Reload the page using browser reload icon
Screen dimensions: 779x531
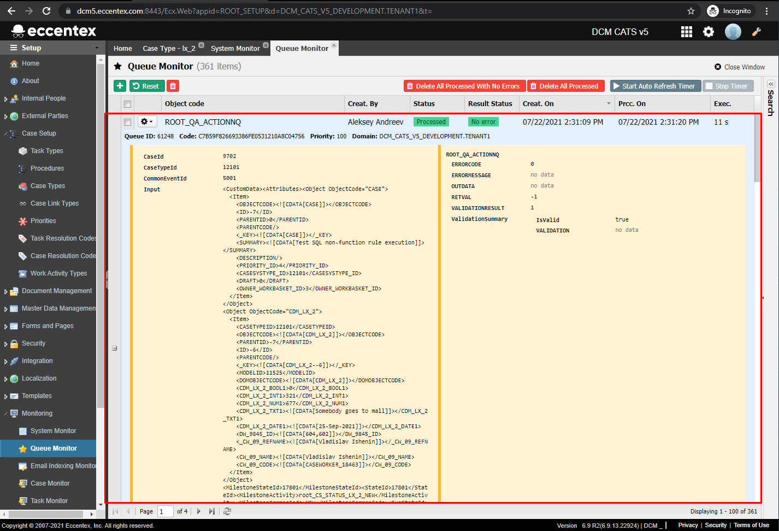(46, 11)
